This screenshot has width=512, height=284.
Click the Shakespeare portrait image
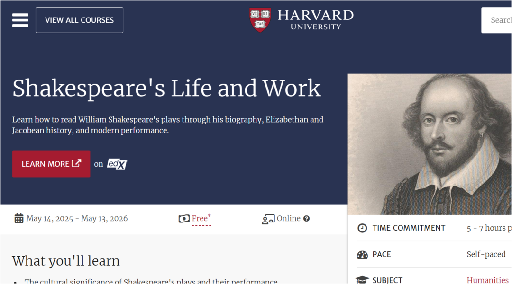tap(430, 144)
